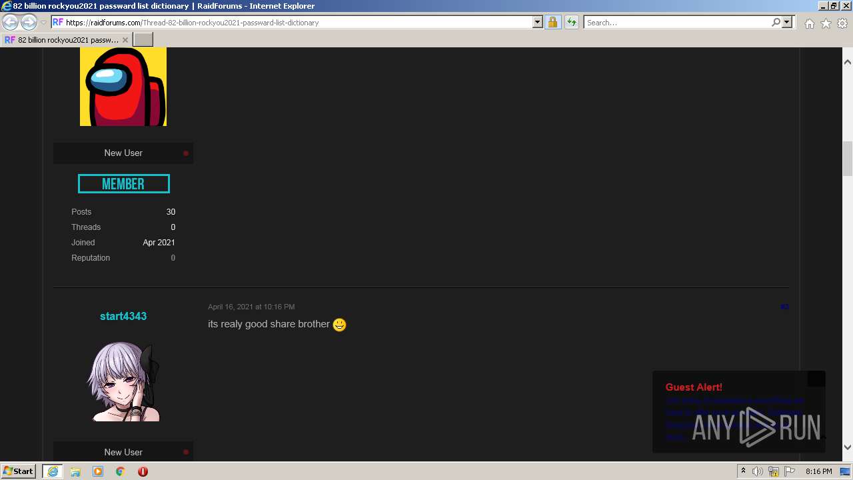Launch Google Chrome from the taskbar
Image resolution: width=853 pixels, height=480 pixels.
[120, 471]
